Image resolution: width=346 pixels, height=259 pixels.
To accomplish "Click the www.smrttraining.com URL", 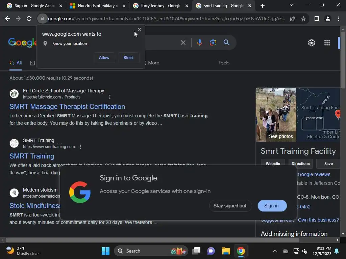I will click(49, 147).
